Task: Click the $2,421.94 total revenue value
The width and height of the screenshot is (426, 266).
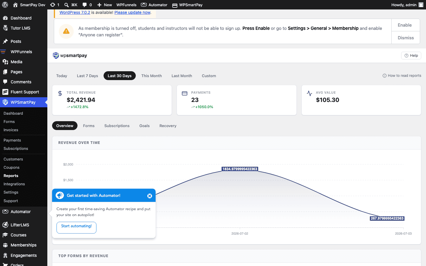Action: [81, 100]
